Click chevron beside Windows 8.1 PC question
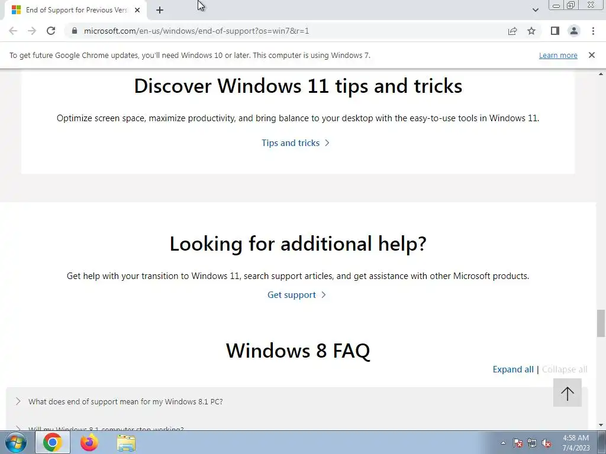The width and height of the screenshot is (606, 454). pyautogui.click(x=18, y=401)
